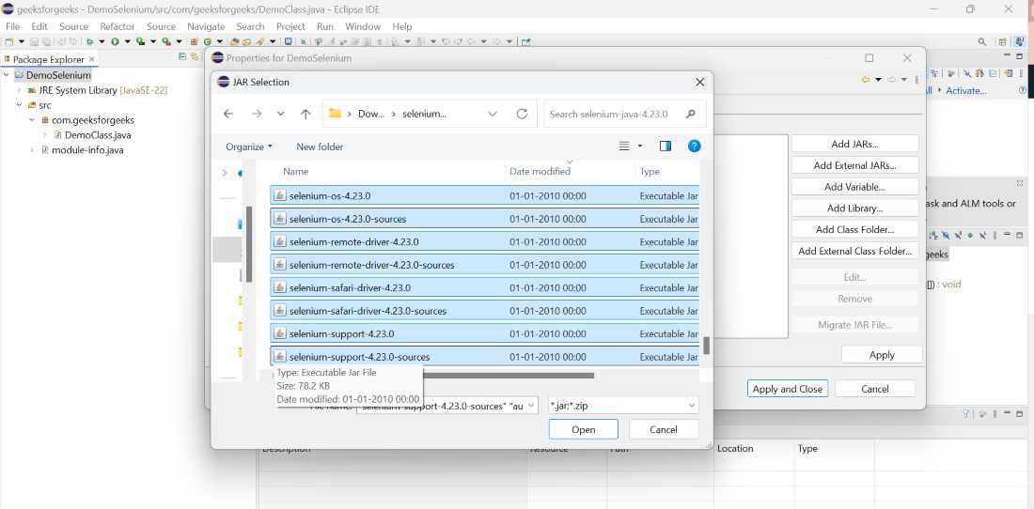Refresh the folder listing in JAR Selection
The width and height of the screenshot is (1034, 509).
(x=522, y=114)
